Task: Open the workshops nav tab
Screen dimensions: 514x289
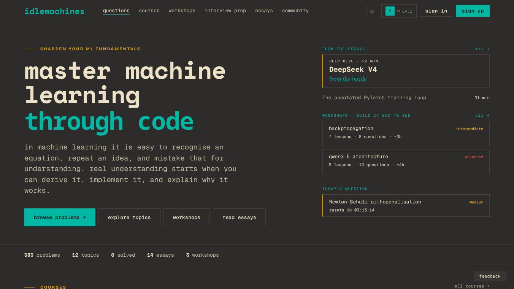Action: pyautogui.click(x=182, y=11)
